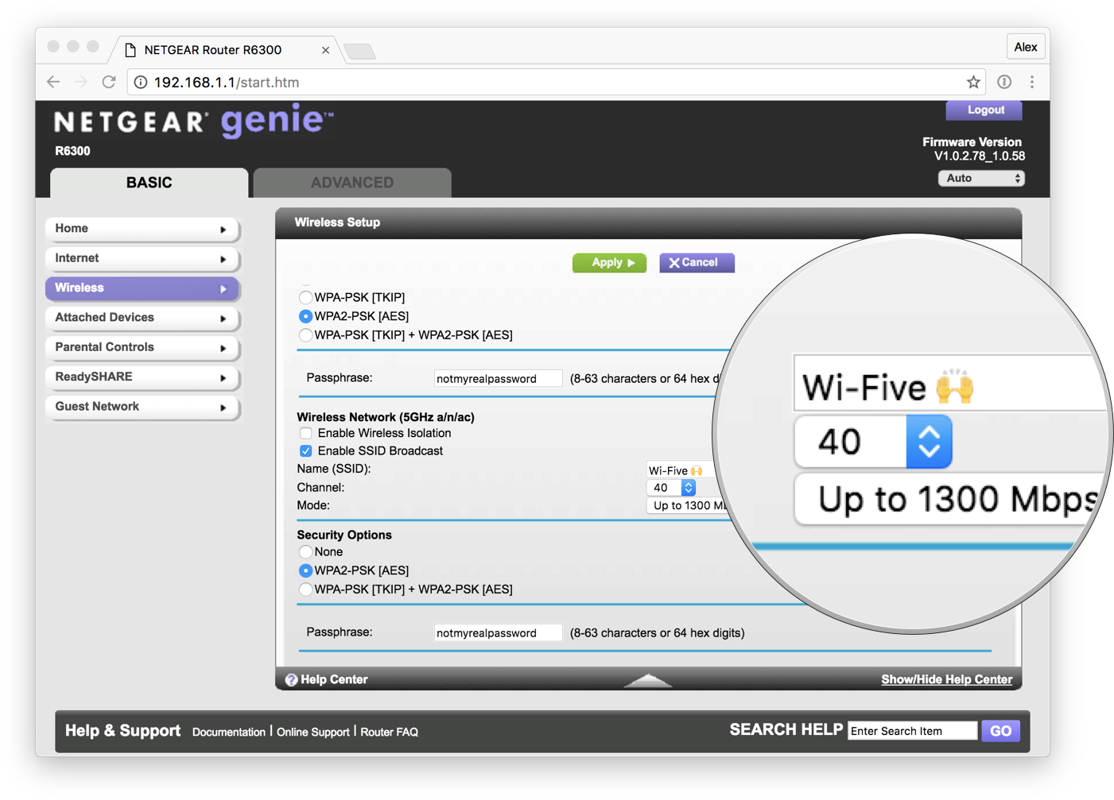Open the Mode Up to 1300 Mbps dropdown

pyautogui.click(x=689, y=506)
